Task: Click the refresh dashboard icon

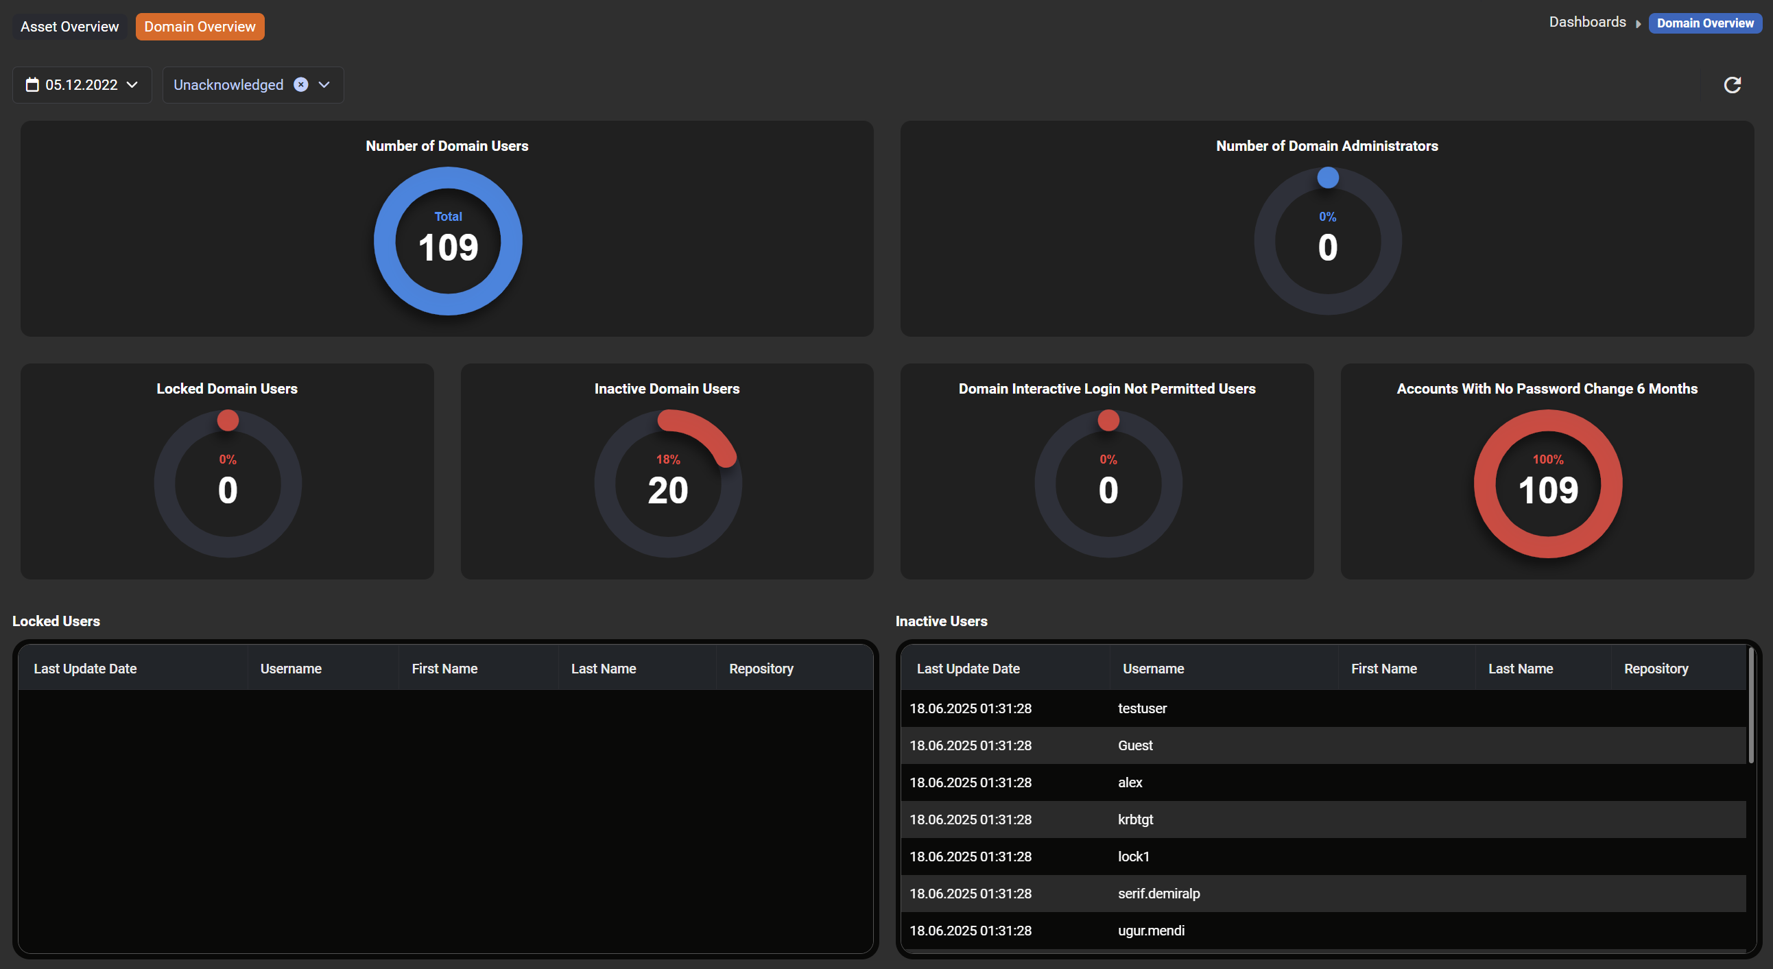Action: 1732,84
